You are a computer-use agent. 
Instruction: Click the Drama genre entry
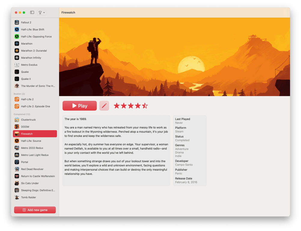[x=179, y=152]
